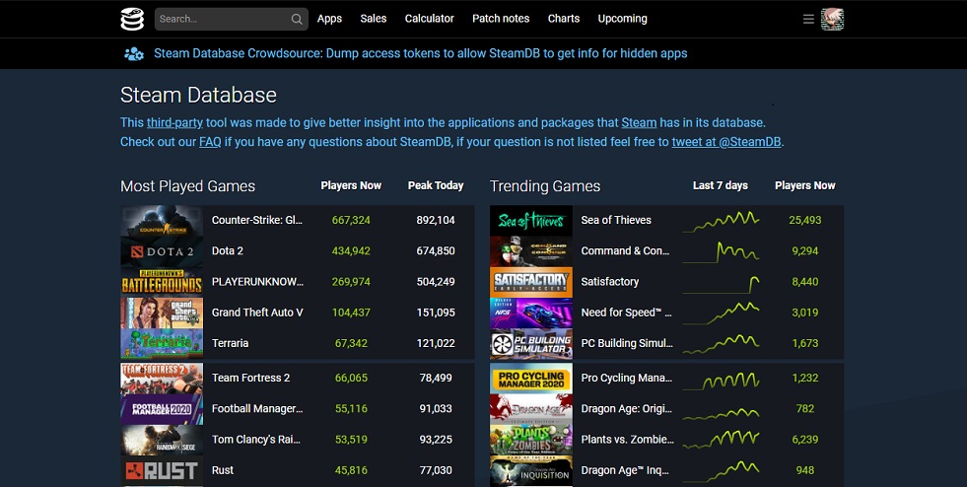967x487 pixels.
Task: Click Counter-Strike players now 667,324
Action: (351, 220)
